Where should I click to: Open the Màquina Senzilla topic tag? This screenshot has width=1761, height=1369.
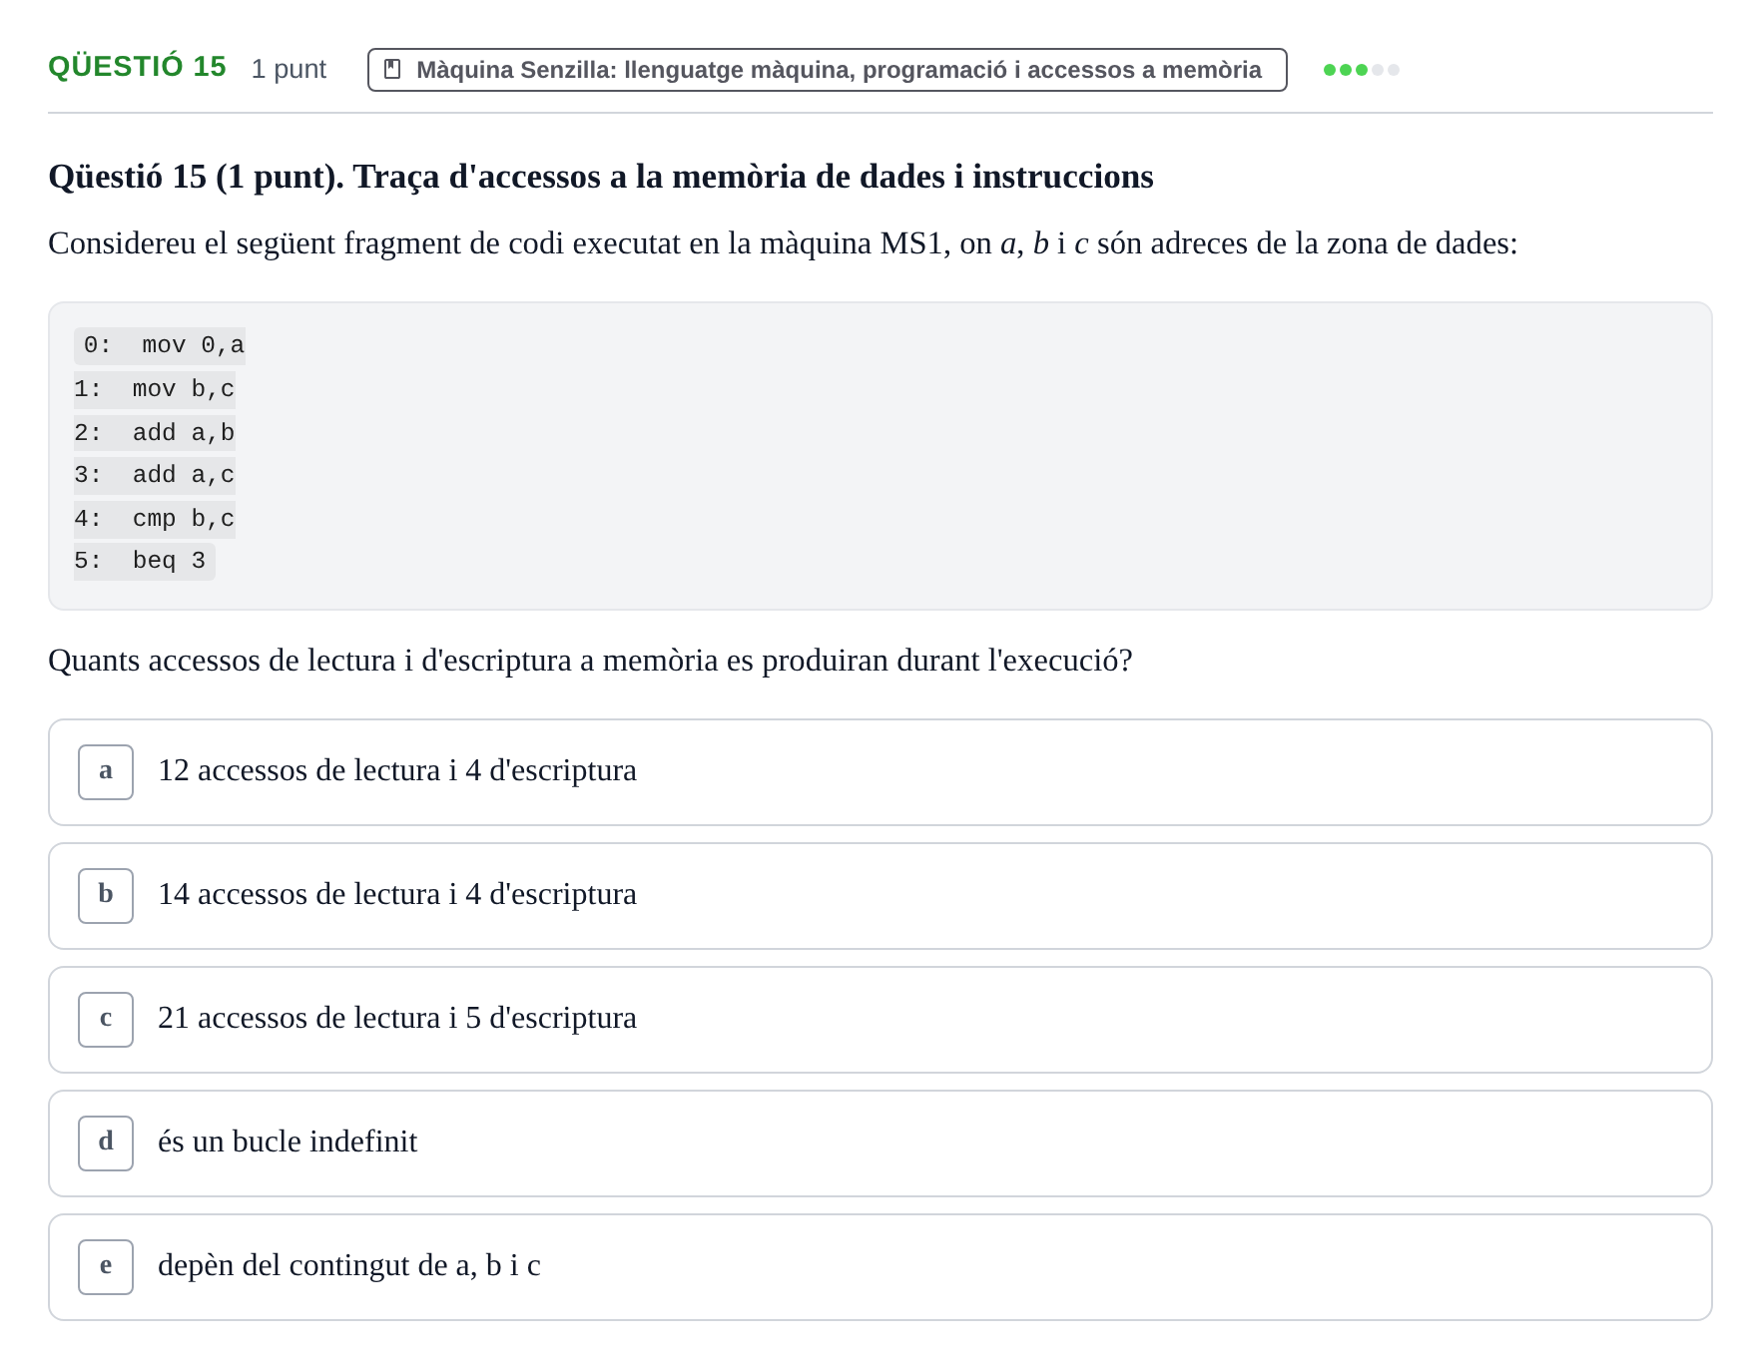click(827, 70)
